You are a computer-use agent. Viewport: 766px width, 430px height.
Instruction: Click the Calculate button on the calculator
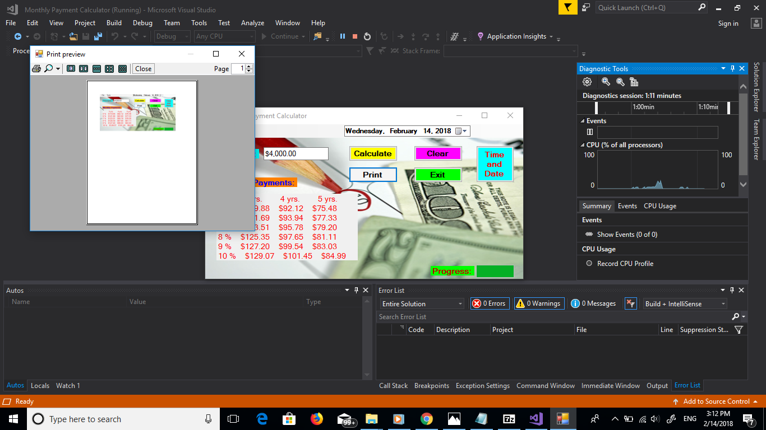pyautogui.click(x=373, y=153)
